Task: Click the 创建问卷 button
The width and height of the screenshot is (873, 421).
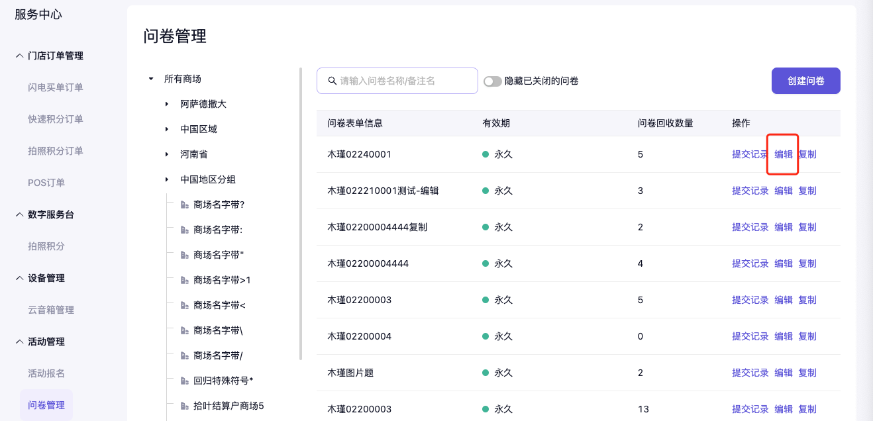Action: 805,81
